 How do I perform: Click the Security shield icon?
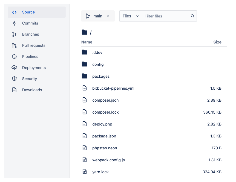pos(14,79)
